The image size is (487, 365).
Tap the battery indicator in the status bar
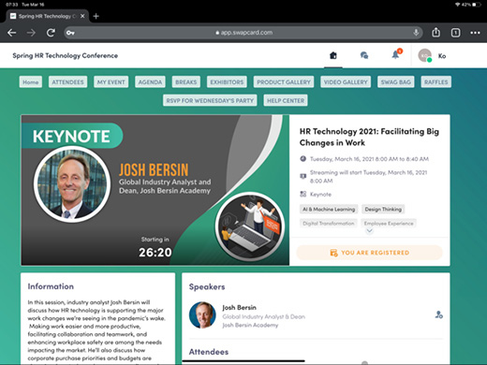(477, 5)
